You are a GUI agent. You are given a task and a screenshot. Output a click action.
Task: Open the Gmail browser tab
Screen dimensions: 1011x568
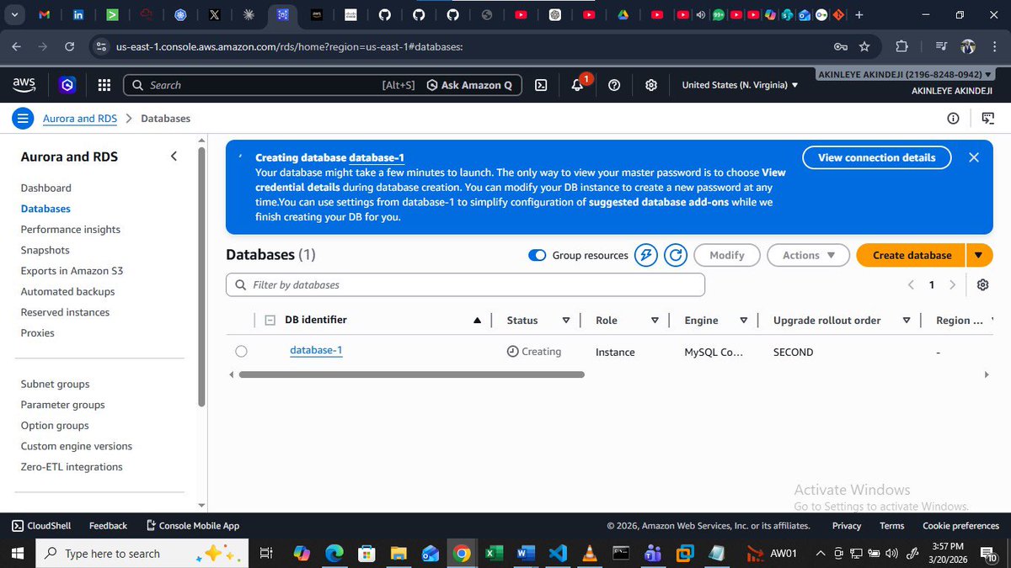pyautogui.click(x=43, y=14)
